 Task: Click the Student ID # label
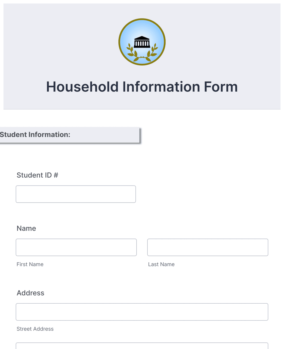tap(37, 175)
